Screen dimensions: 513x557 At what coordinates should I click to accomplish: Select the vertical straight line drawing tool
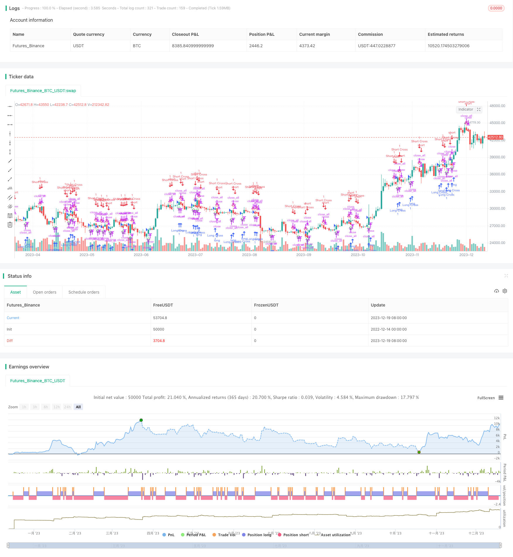click(10, 134)
